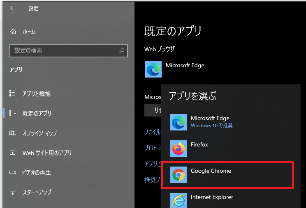
Task: Go to ビデオの再生 page
Action: pyautogui.click(x=36, y=173)
